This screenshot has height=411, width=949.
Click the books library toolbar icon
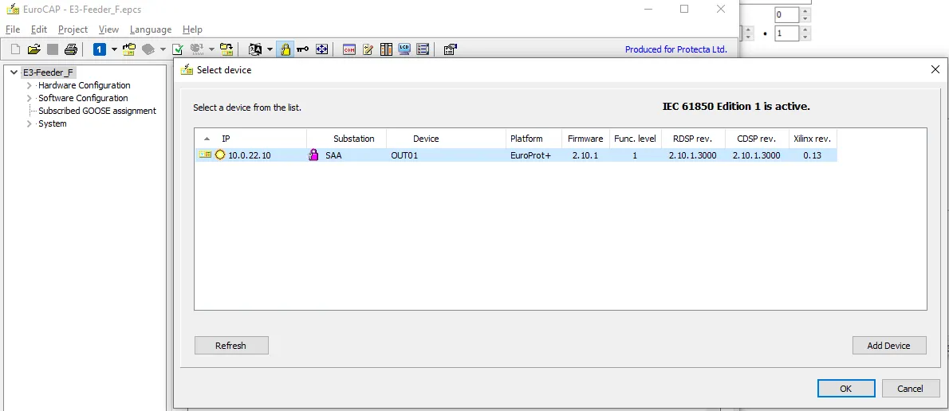(386, 49)
